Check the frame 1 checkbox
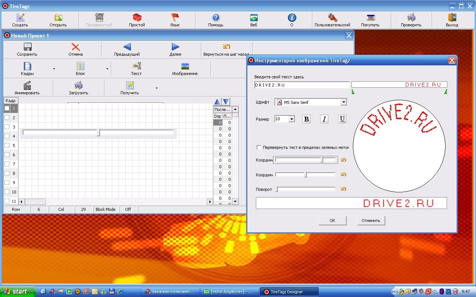The height and width of the screenshot is (297, 476). (7, 108)
